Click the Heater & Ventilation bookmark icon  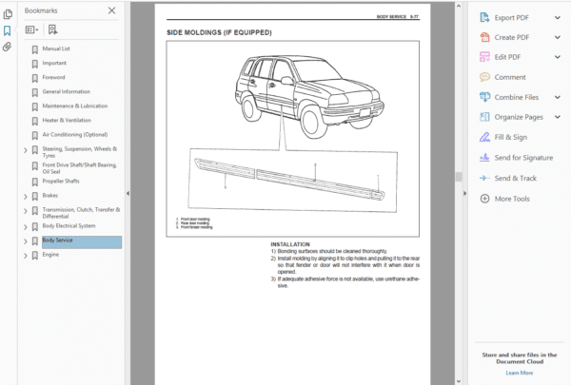click(35, 121)
